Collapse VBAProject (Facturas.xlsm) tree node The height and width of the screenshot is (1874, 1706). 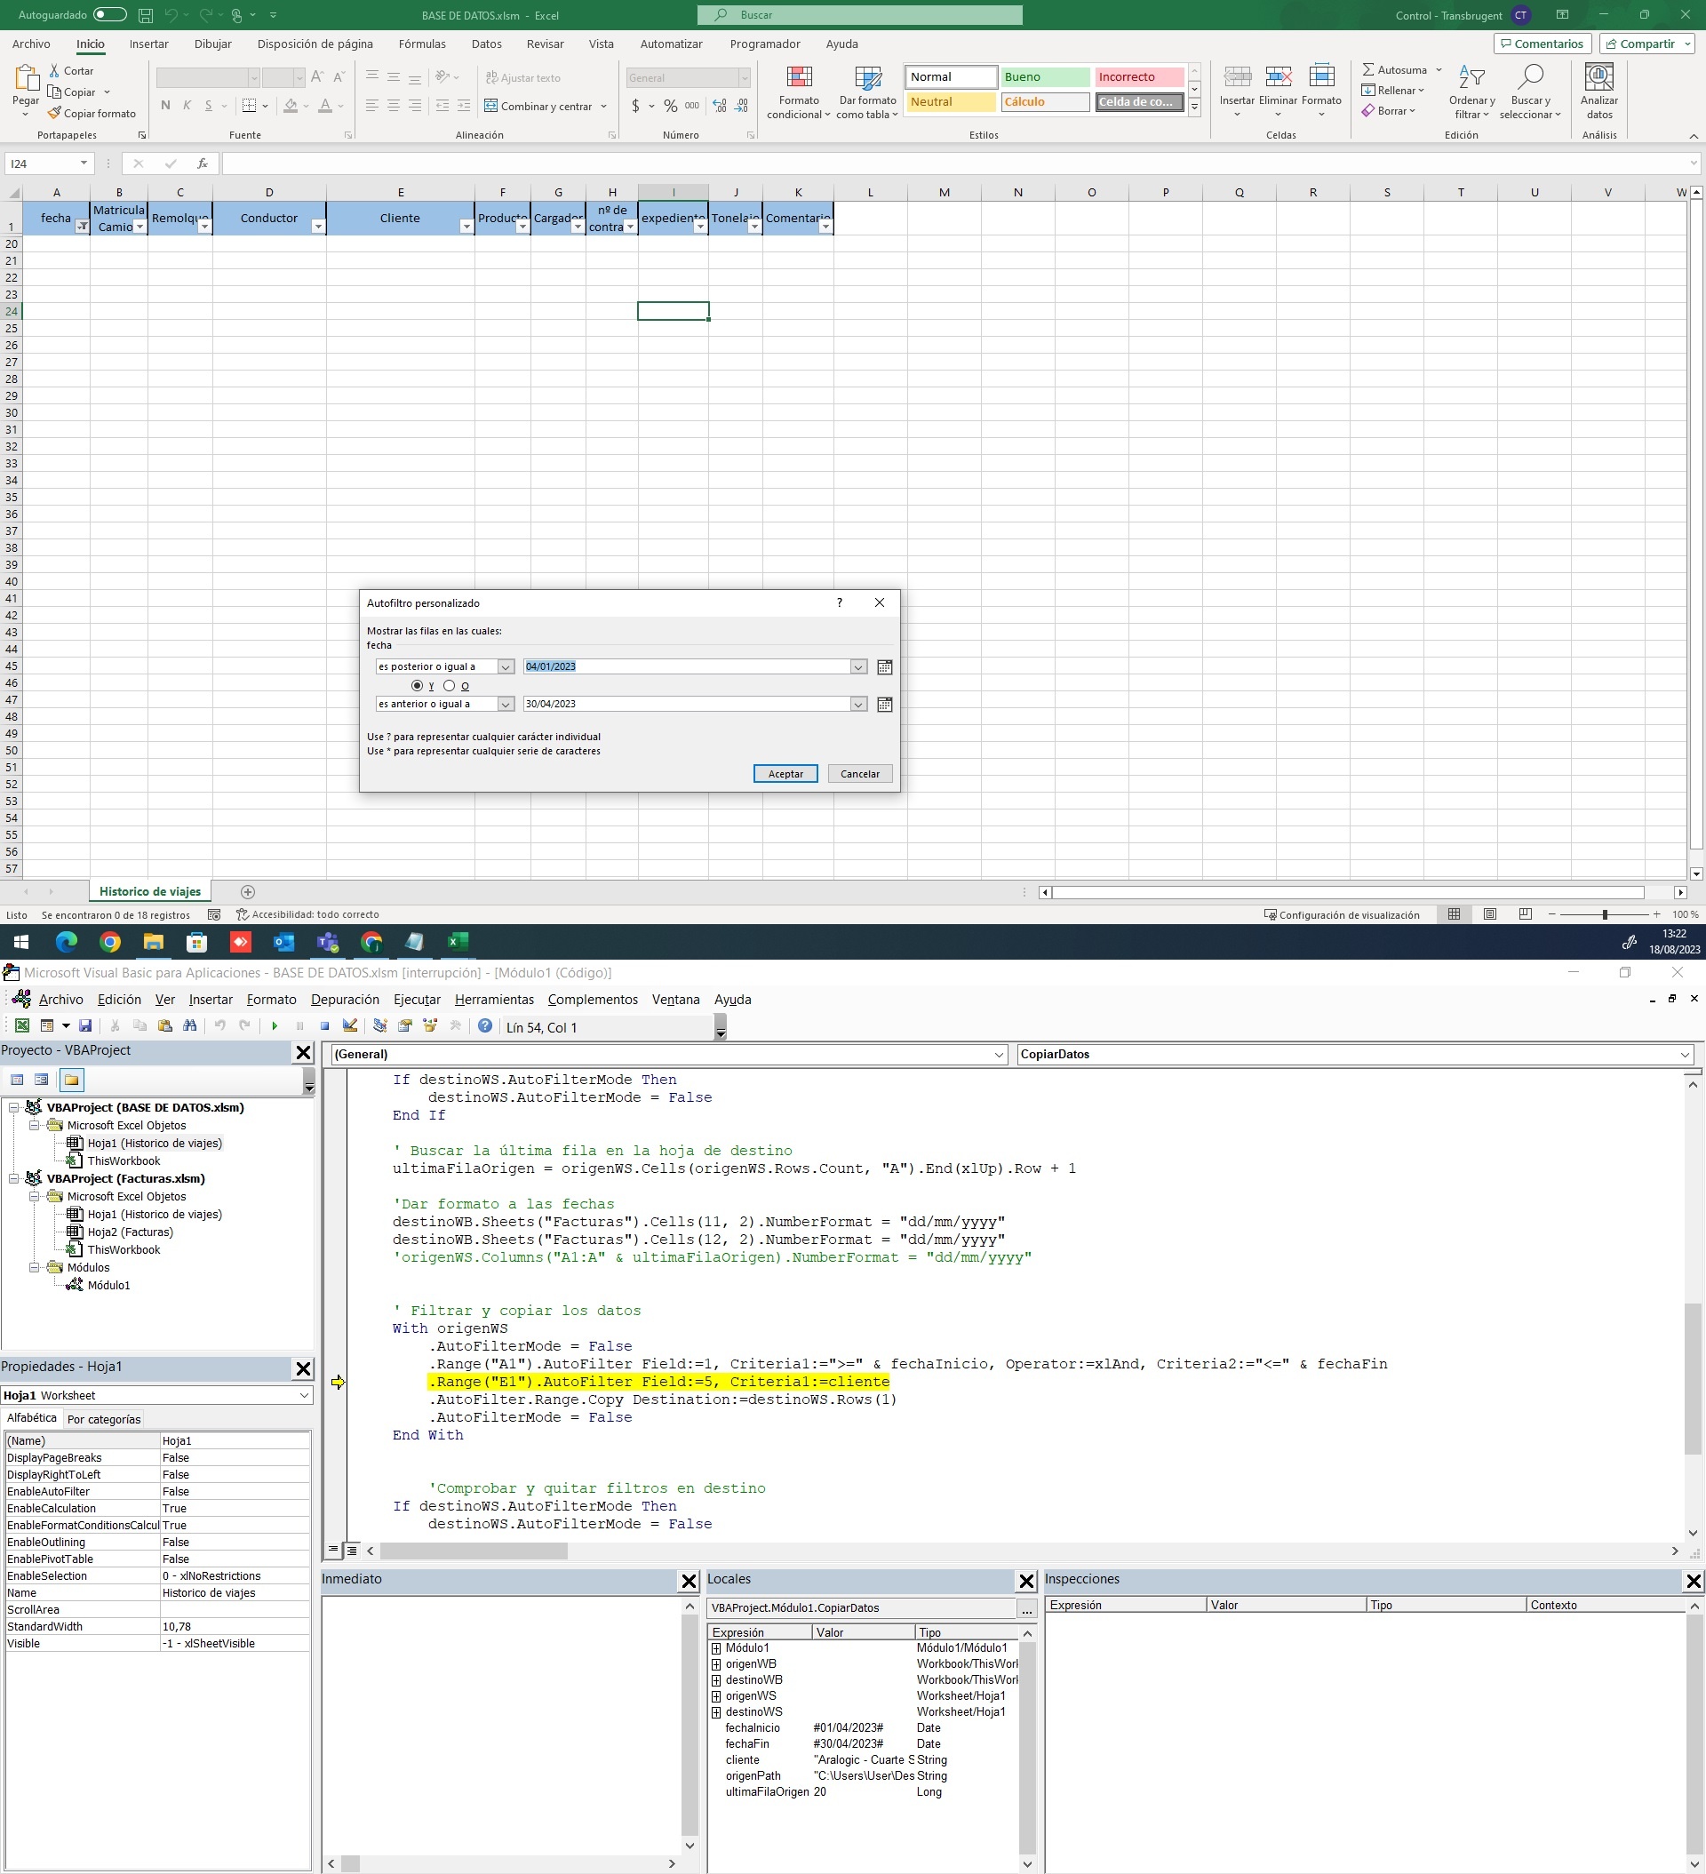tap(14, 1178)
